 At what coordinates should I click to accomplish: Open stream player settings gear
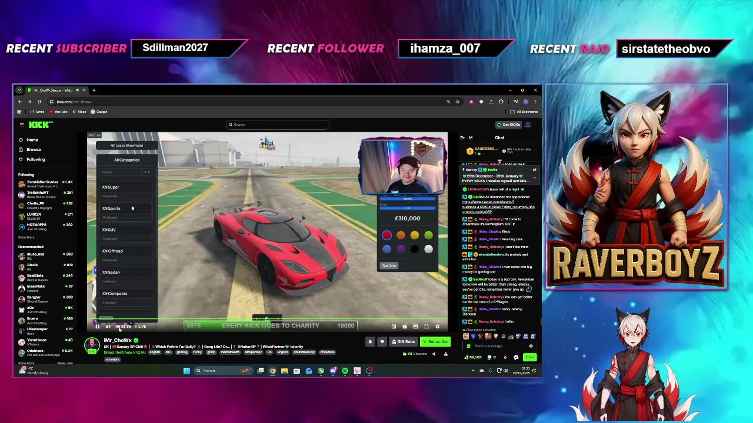coord(437,327)
